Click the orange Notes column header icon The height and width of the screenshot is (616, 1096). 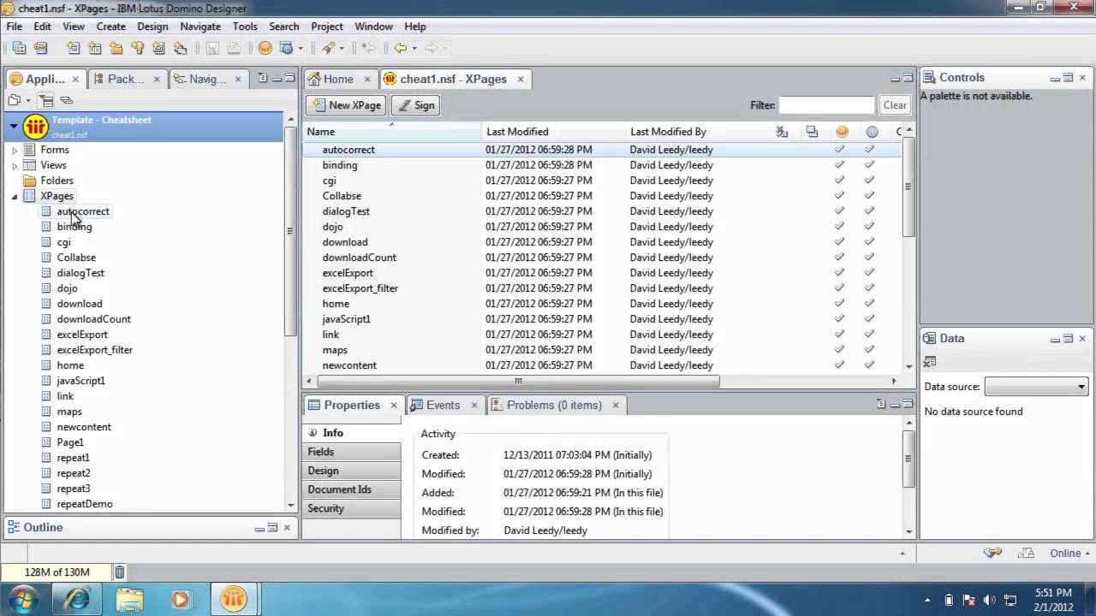(x=843, y=132)
